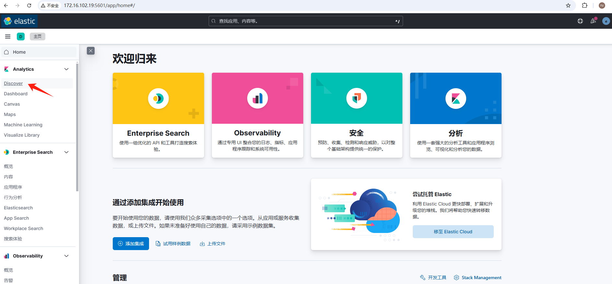The width and height of the screenshot is (612, 284).
Task: Open Elasticsearch under Enterprise Search
Action: coord(18,208)
